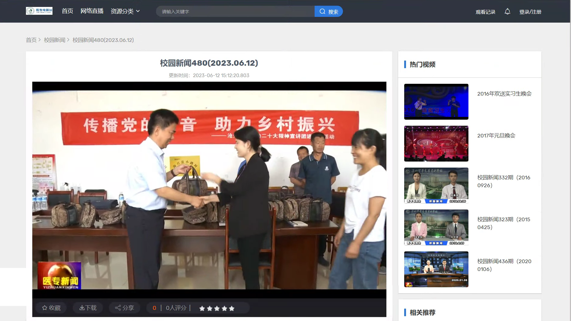Open 观看记录 viewing history
The height and width of the screenshot is (321, 571).
coord(485,12)
